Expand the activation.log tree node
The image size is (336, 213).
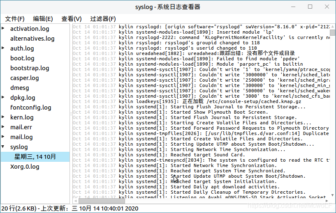coord(3,28)
